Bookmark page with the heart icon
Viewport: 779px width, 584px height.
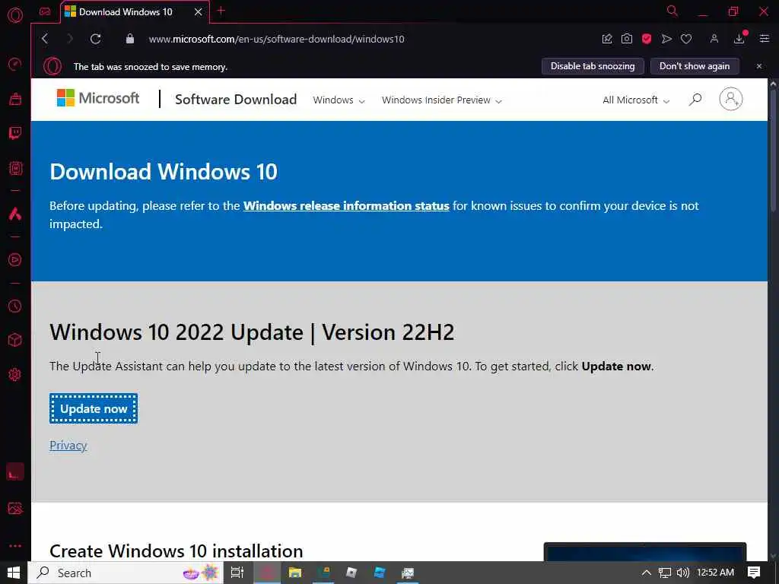(686, 39)
